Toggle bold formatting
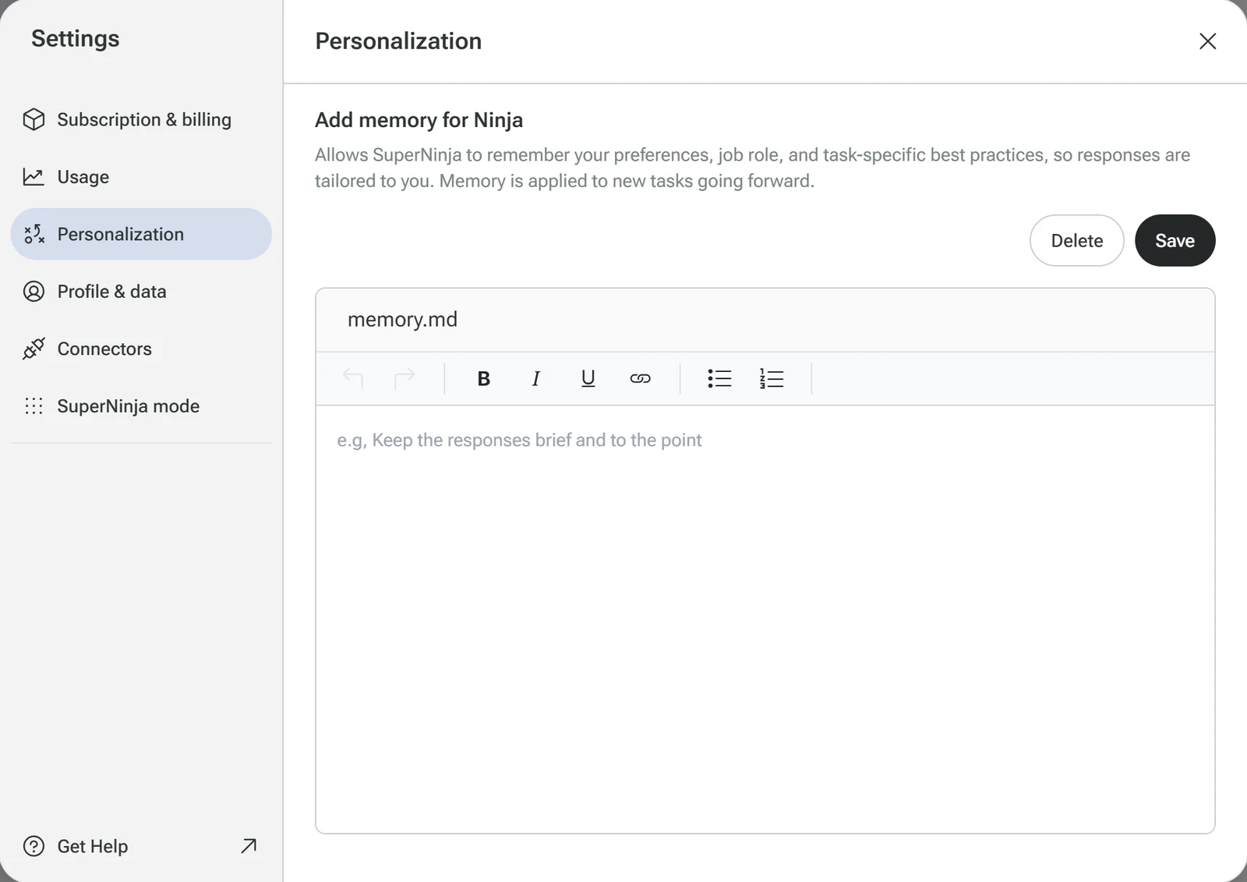 [483, 379]
